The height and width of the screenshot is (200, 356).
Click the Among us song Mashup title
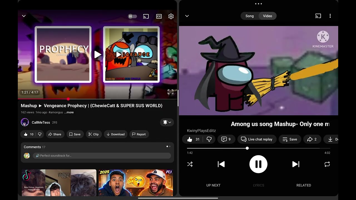click(x=280, y=124)
